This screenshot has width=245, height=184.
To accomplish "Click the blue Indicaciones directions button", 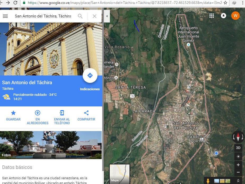I will pos(90,76).
